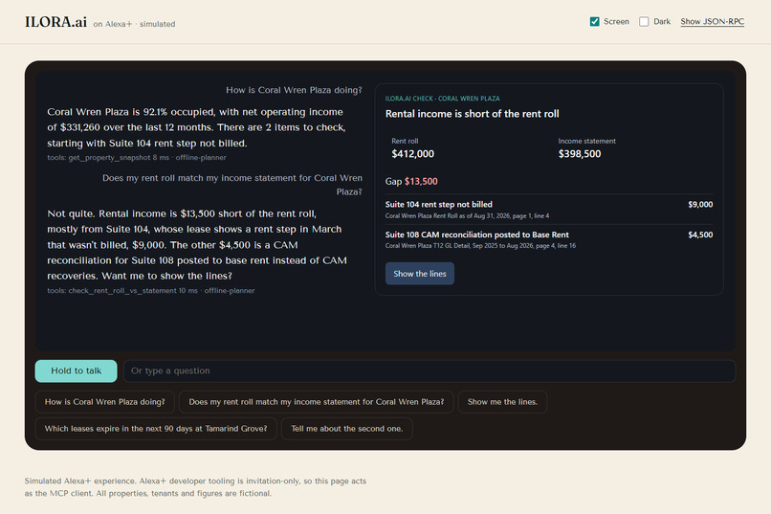771x514 pixels.
Task: Choose the rent roll match suggestion chip
Action: pos(317,402)
